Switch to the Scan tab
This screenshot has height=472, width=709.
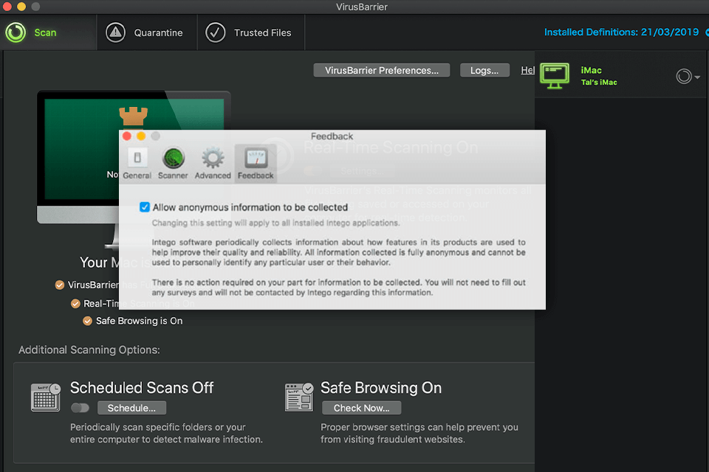tap(32, 32)
